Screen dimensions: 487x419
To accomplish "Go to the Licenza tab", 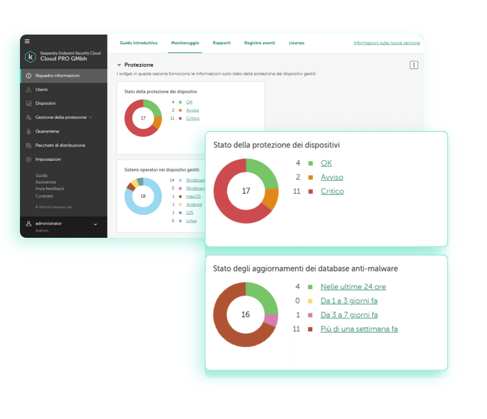I will click(297, 43).
